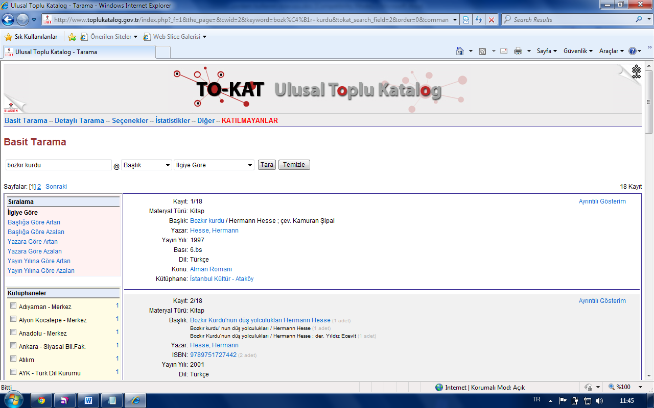Open the 'İstanbul Kültür - Ataköy' library link
Viewport: 654px width, 408px height.
point(222,279)
